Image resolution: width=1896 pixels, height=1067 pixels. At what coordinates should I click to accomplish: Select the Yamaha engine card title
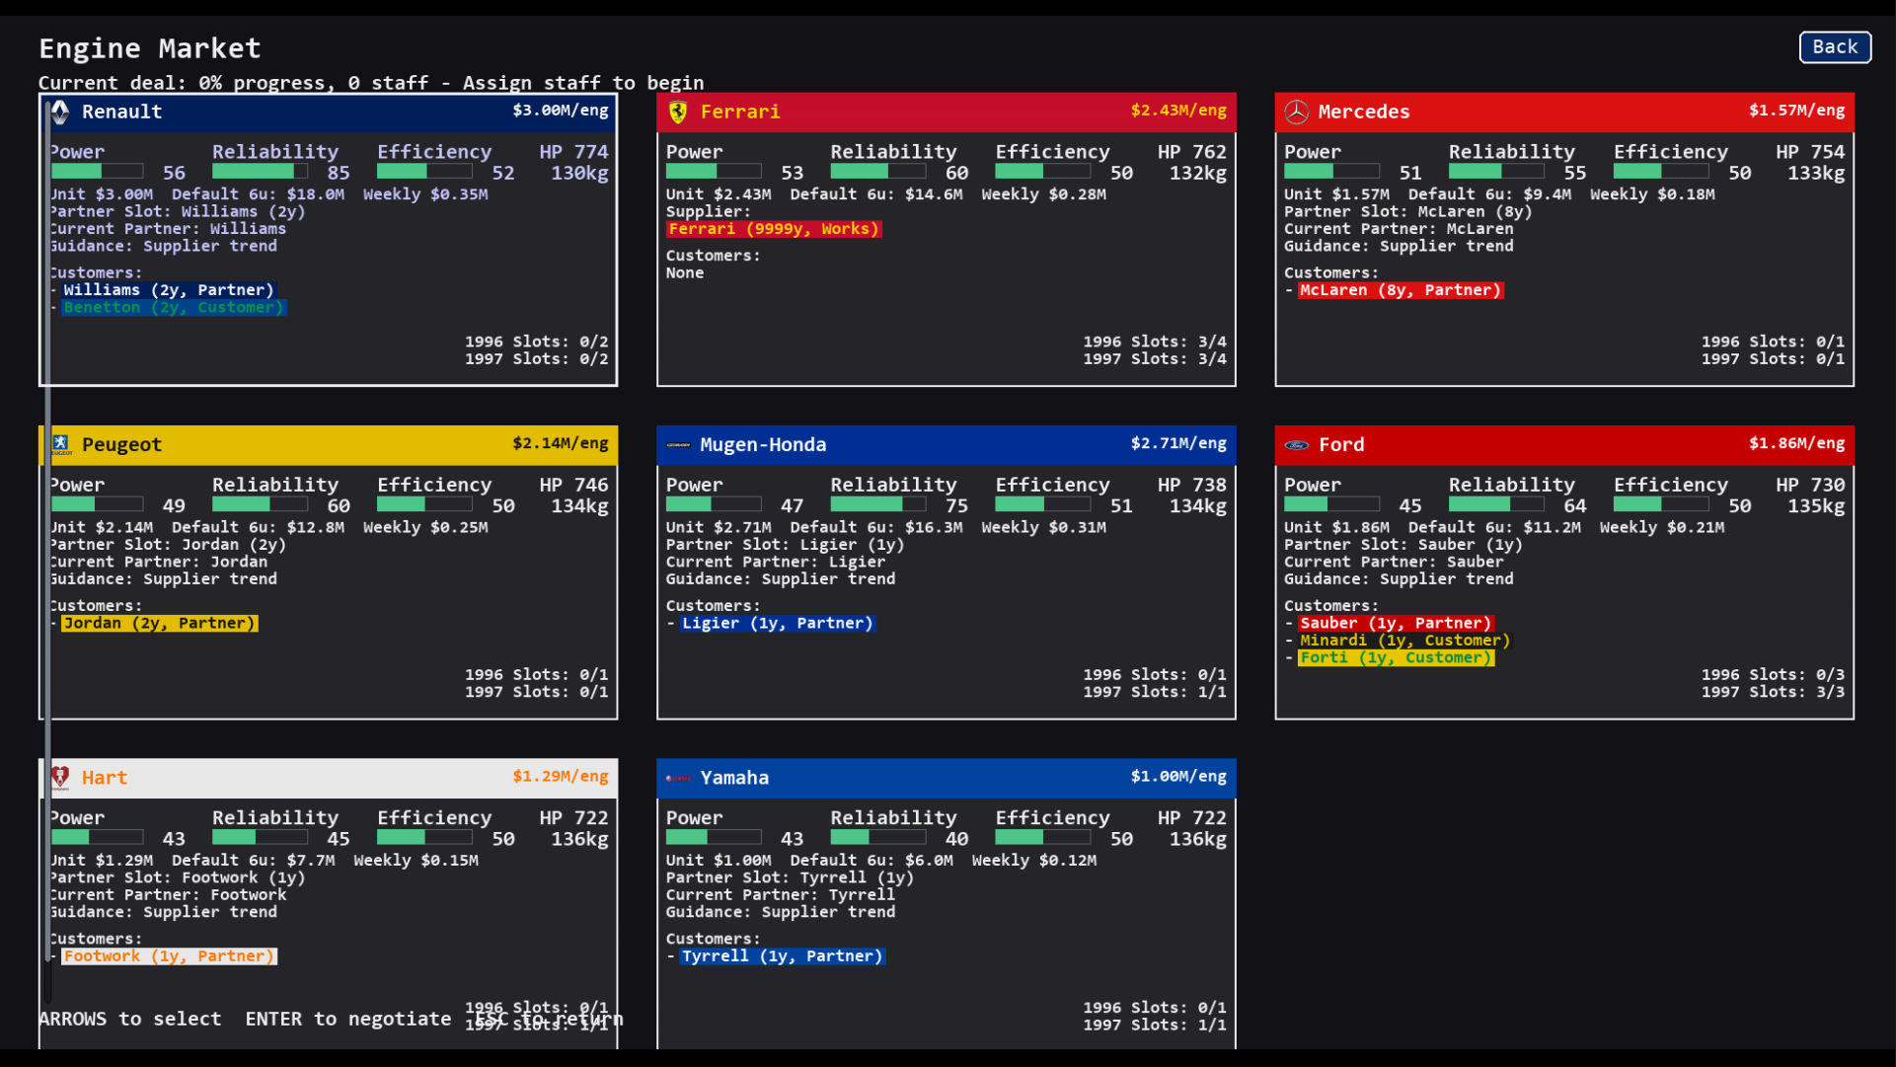[734, 778]
